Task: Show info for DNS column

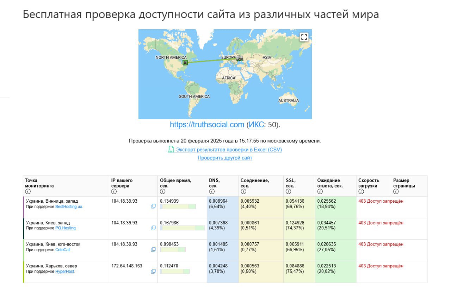Action: [x=211, y=192]
